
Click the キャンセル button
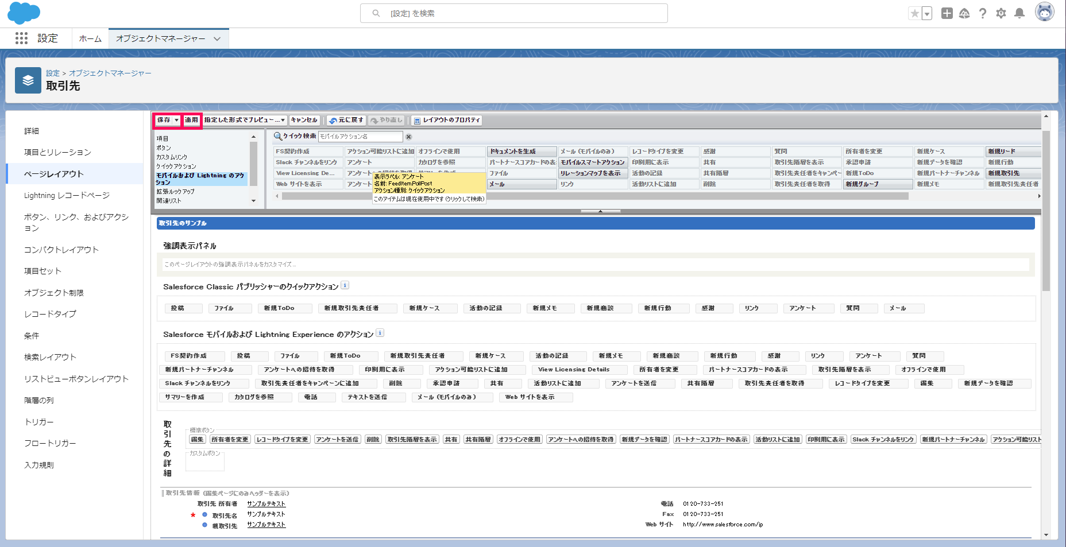coord(304,120)
